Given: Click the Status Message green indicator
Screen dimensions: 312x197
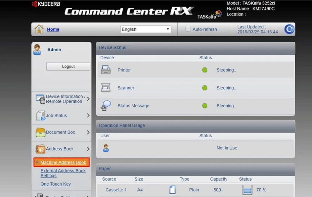Looking at the screenshot, I should pyautogui.click(x=205, y=106).
